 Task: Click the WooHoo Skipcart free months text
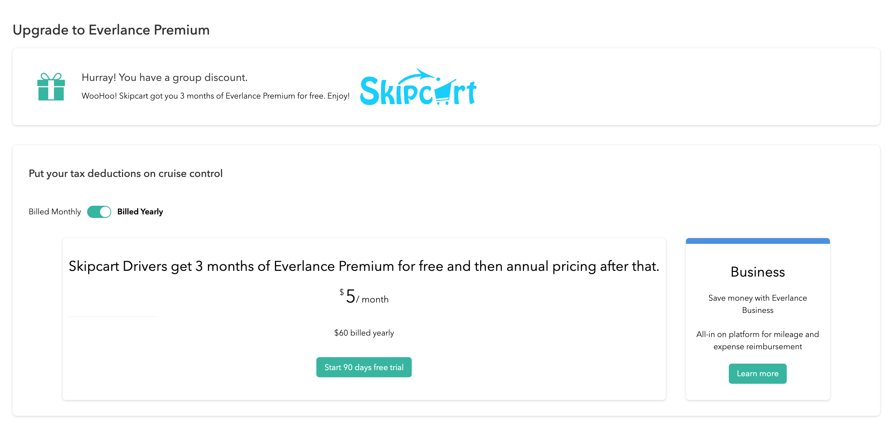coord(216,96)
